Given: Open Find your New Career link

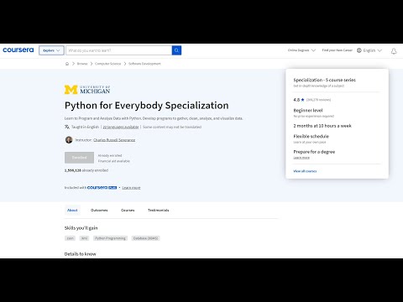Looking at the screenshot, I should click(338, 50).
